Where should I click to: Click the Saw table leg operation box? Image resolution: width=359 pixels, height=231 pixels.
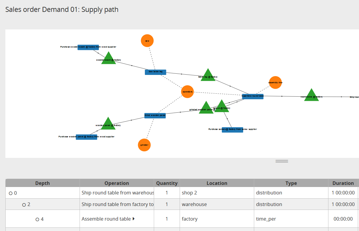[x=156, y=72]
